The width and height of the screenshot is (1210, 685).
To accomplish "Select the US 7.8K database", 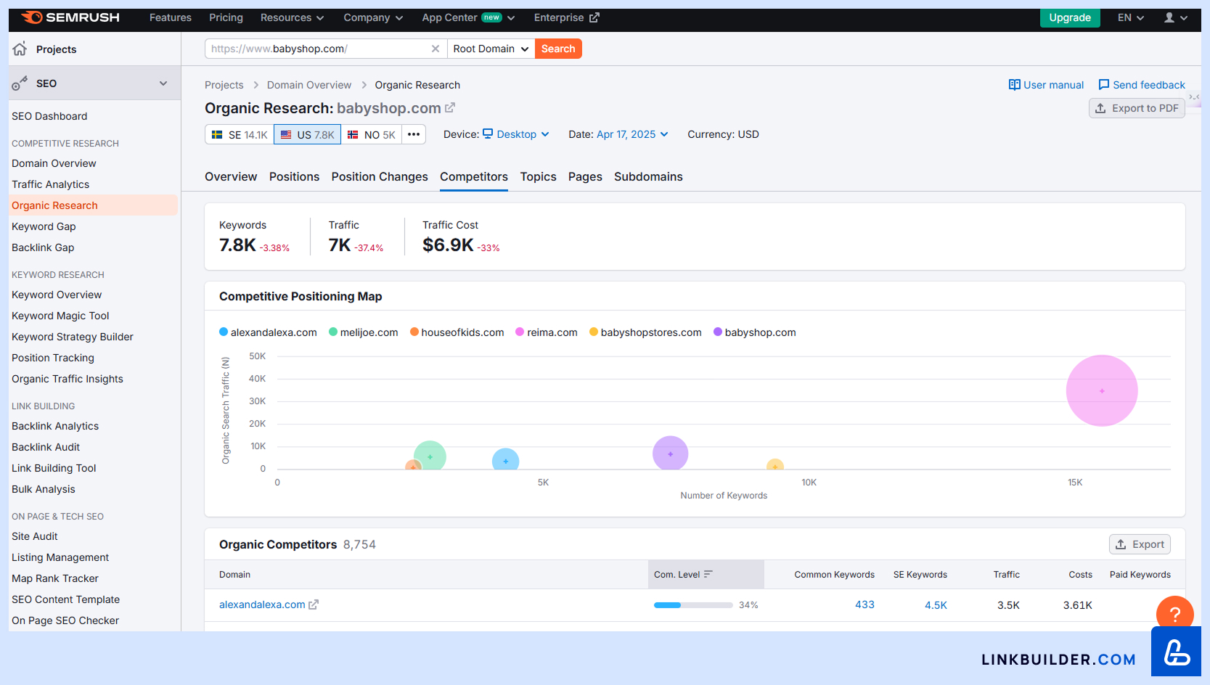I will point(307,135).
